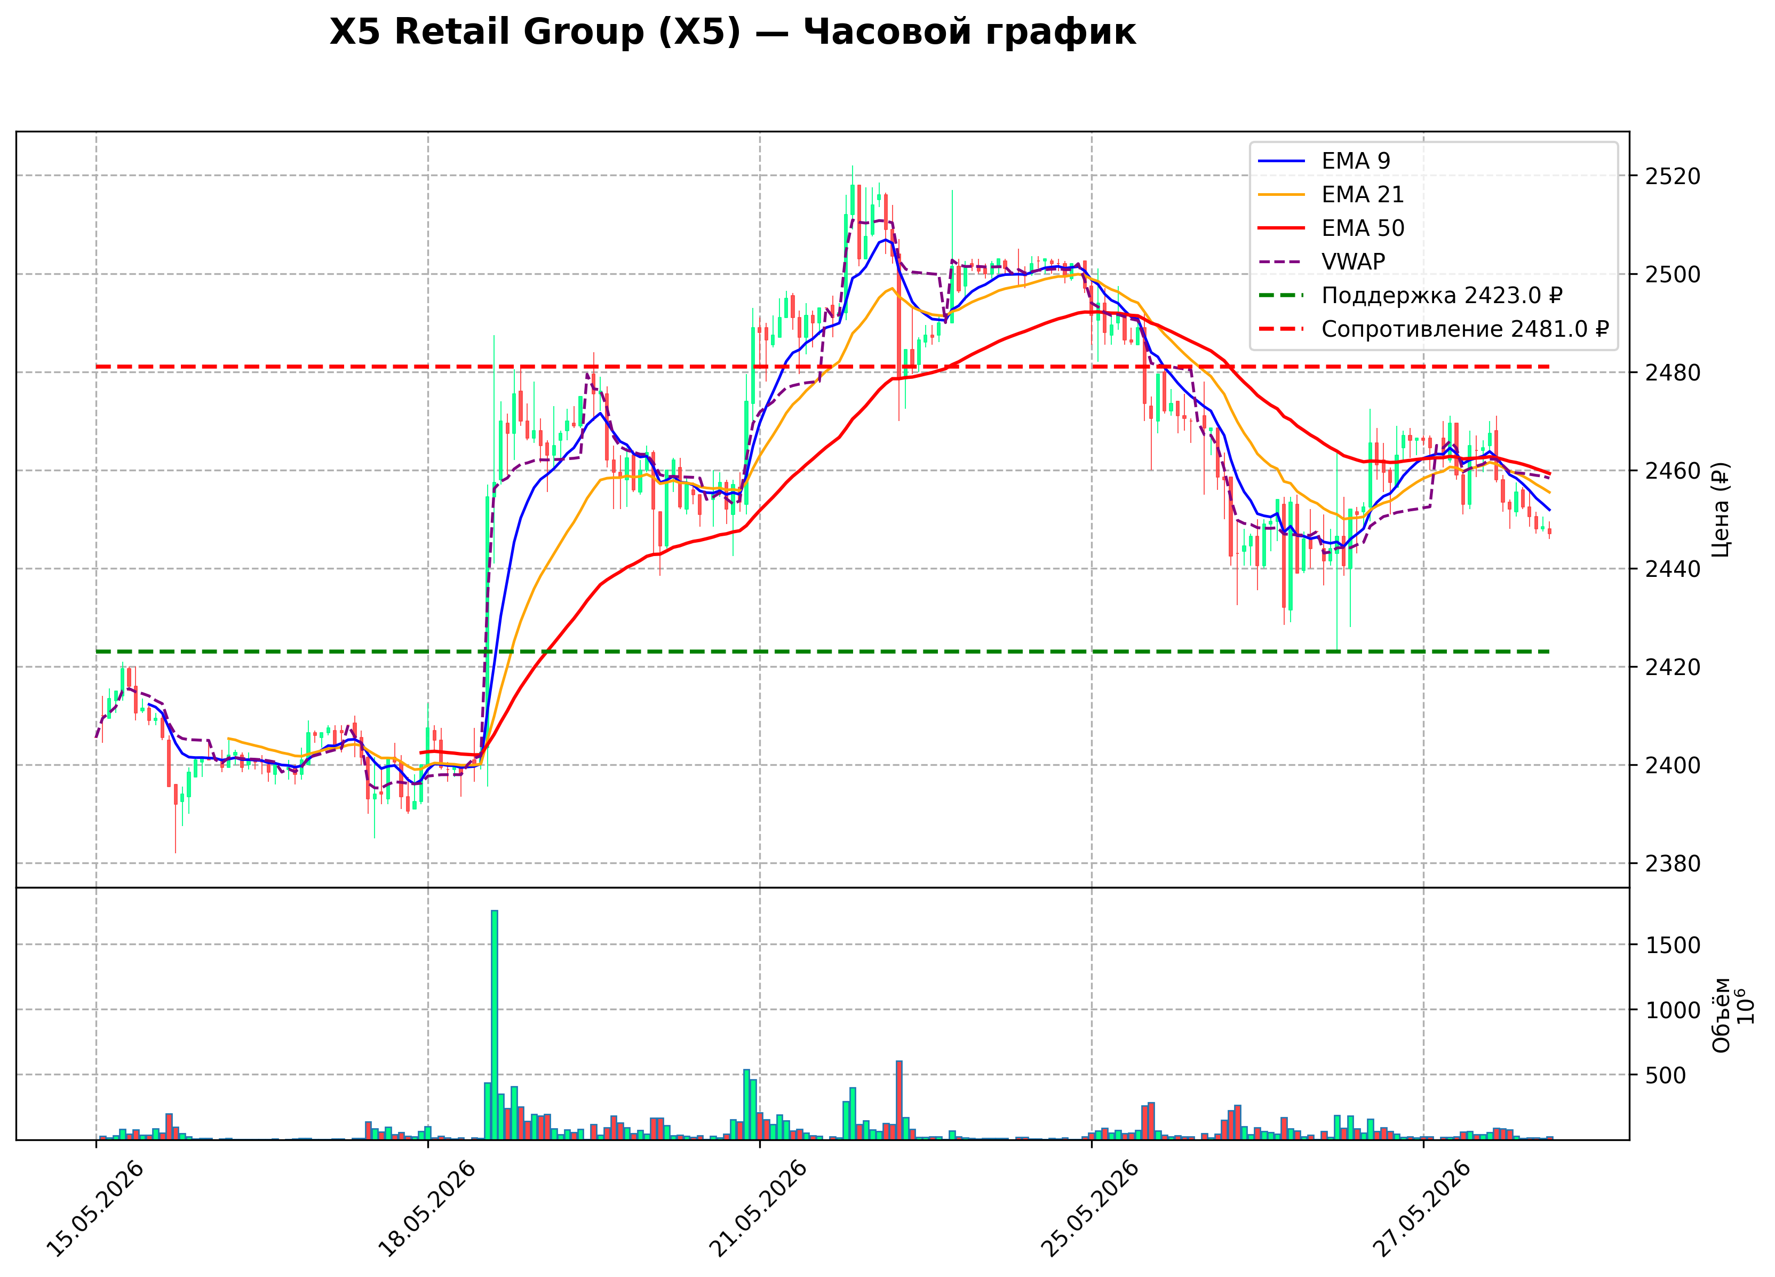This screenshot has height=1277, width=1775.
Task: Click the price axis tick 2440
Action: click(1673, 570)
